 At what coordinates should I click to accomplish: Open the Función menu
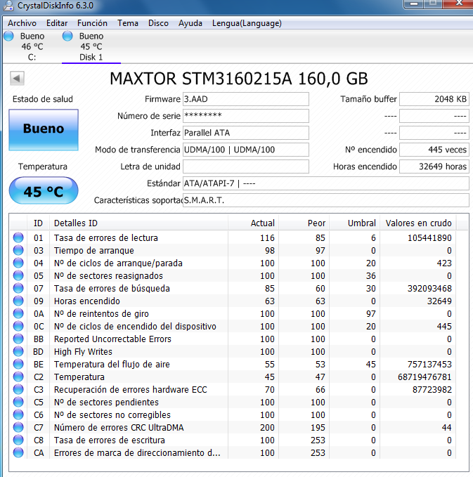point(92,23)
